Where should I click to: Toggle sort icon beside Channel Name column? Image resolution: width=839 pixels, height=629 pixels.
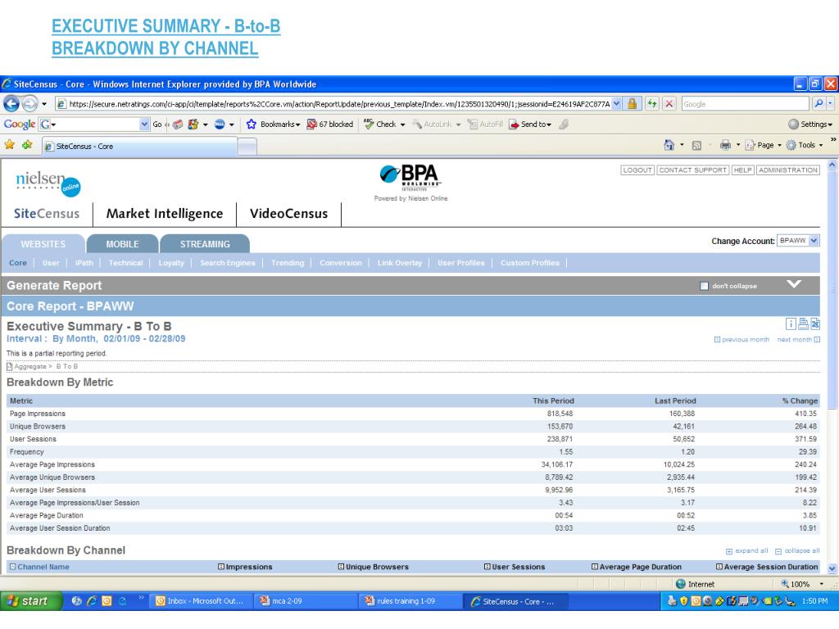click(x=13, y=567)
